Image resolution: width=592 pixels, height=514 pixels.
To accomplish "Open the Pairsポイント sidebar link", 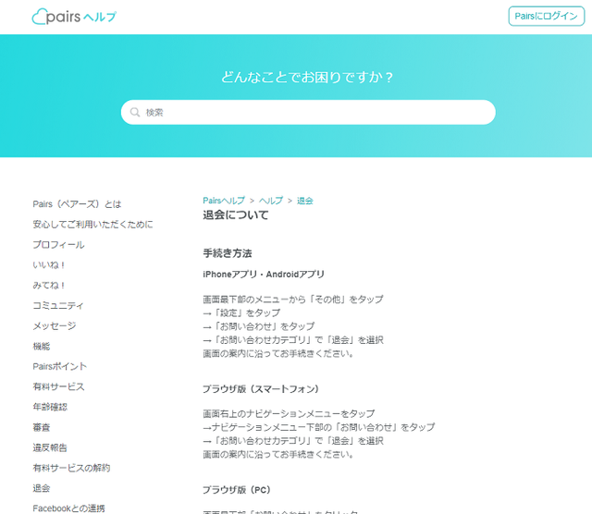I will [59, 366].
